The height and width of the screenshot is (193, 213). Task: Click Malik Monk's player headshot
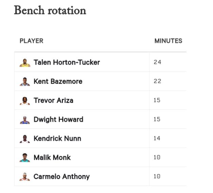click(25, 158)
